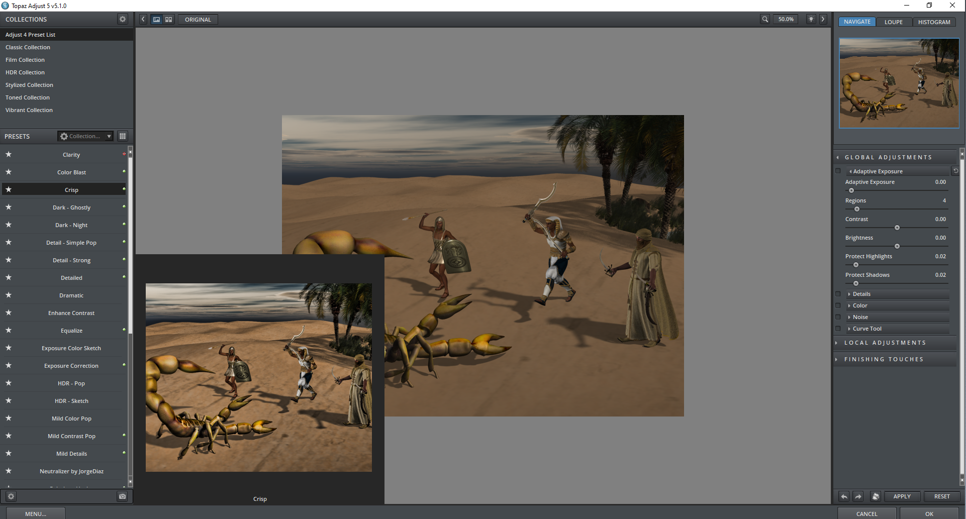
Task: Apply the Dark - Night preset
Action: (71, 225)
